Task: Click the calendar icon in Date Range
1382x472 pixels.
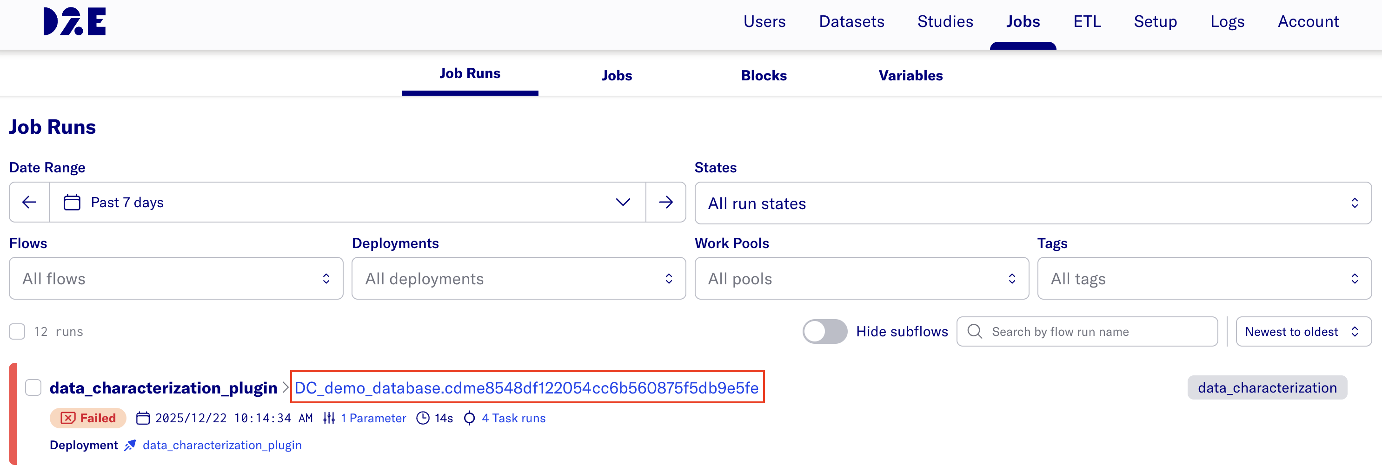Action: point(72,202)
